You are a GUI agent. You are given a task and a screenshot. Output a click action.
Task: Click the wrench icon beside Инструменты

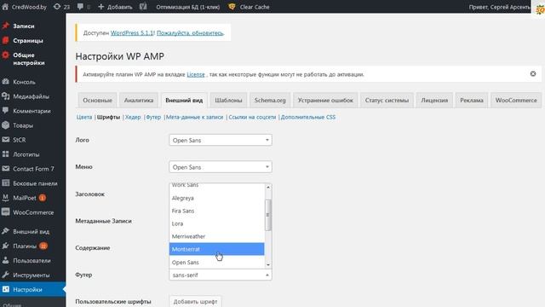(6, 275)
